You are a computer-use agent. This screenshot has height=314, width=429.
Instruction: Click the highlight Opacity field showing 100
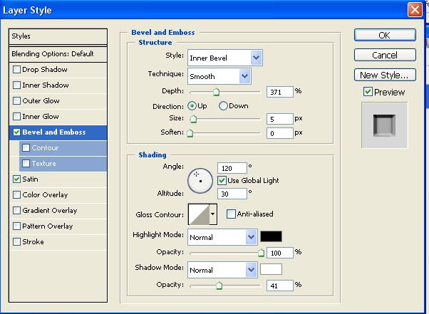[x=280, y=253]
